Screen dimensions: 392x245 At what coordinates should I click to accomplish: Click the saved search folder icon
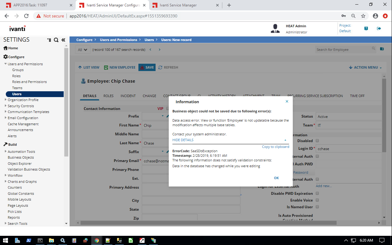click(x=382, y=49)
